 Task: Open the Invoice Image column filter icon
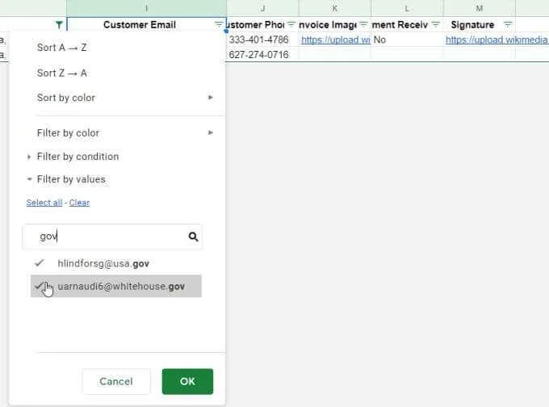click(363, 24)
